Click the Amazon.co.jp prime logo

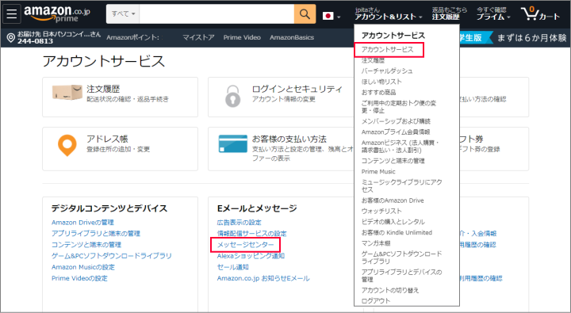click(x=57, y=13)
